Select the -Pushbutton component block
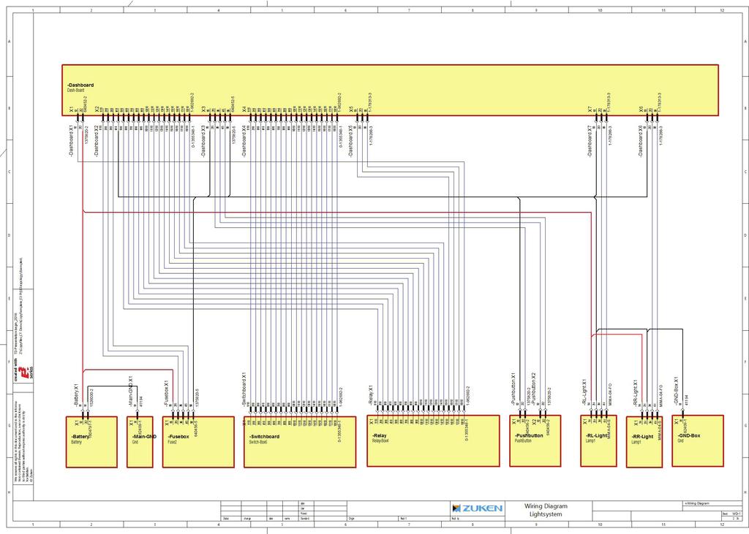 click(x=535, y=441)
